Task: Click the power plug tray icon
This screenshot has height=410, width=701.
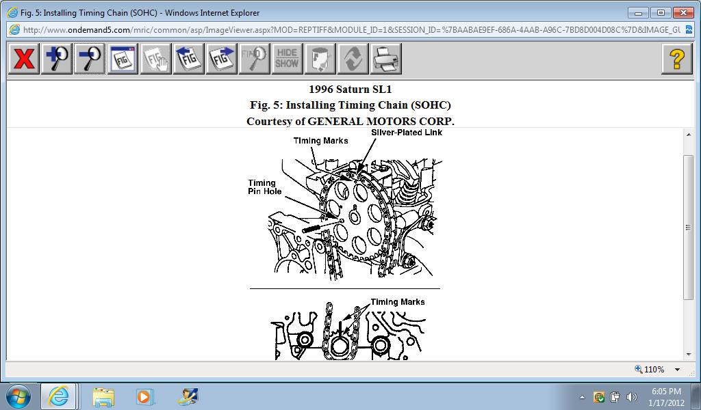Action: pyautogui.click(x=615, y=396)
